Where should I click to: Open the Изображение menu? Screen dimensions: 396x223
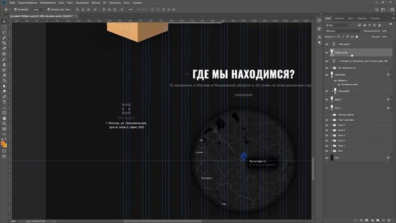click(x=48, y=2)
